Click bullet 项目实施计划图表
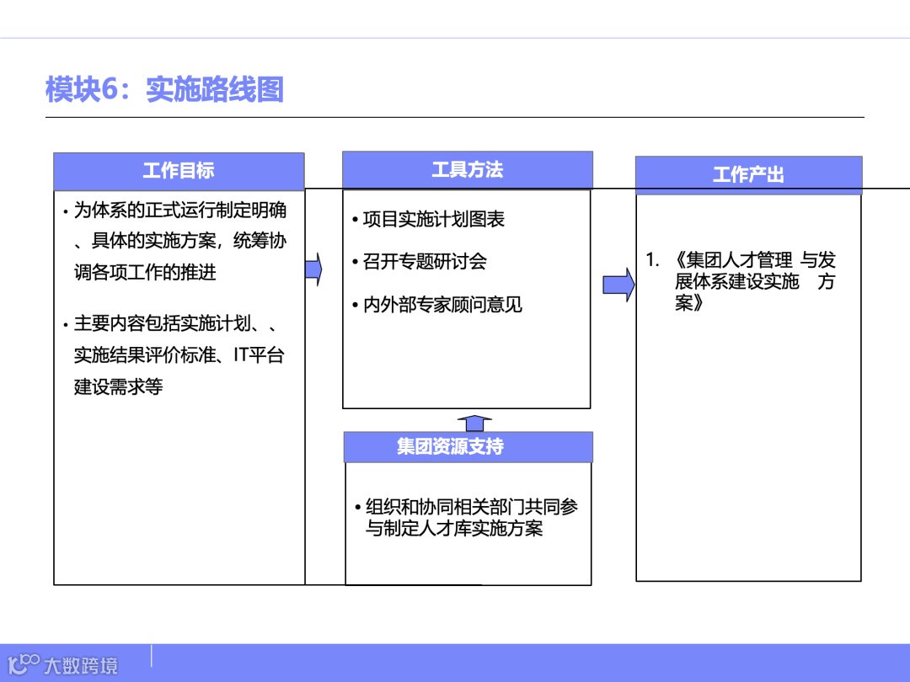 (x=434, y=219)
